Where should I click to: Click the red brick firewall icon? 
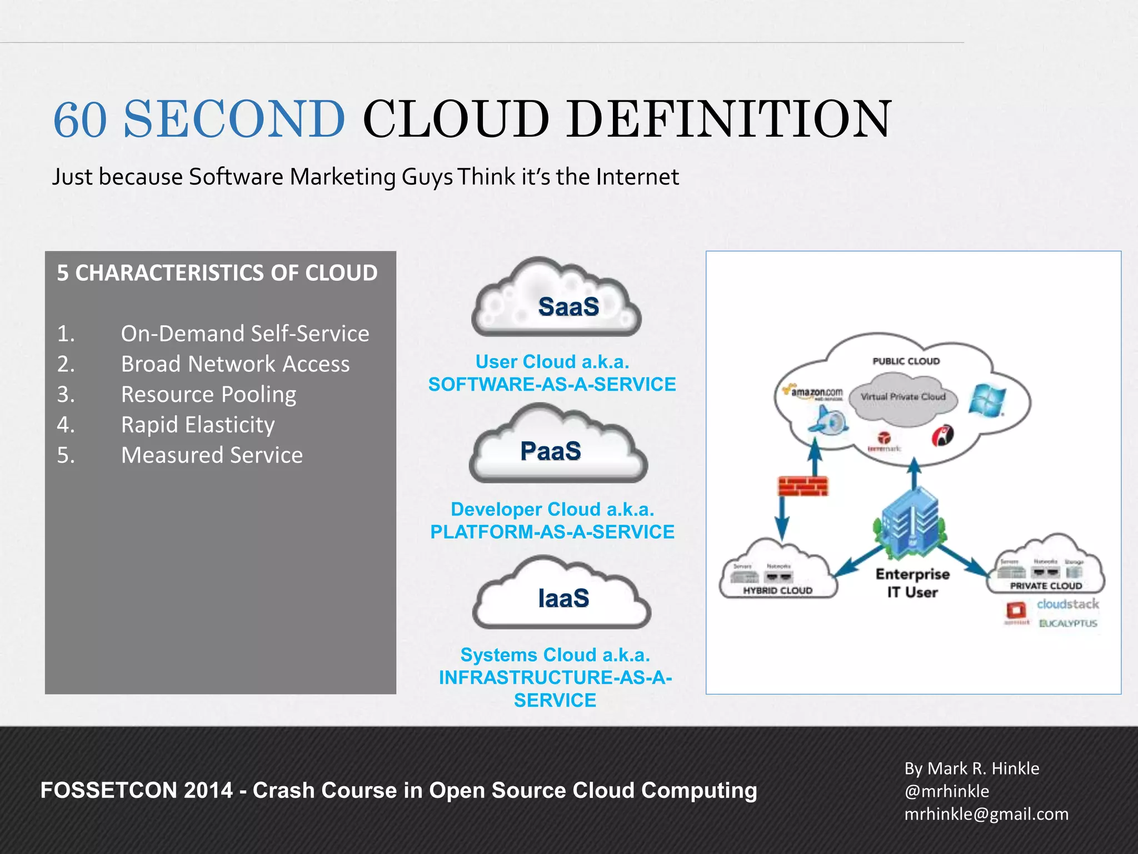point(803,486)
